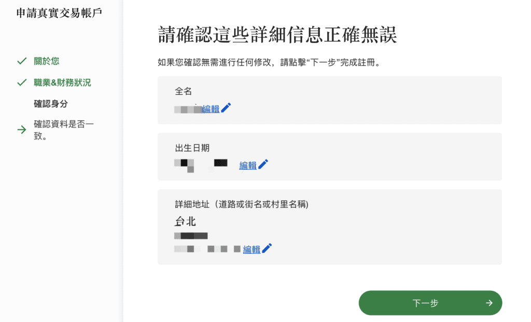The image size is (531, 322).
Task: Click the pencil icon beside address
Action: click(267, 248)
